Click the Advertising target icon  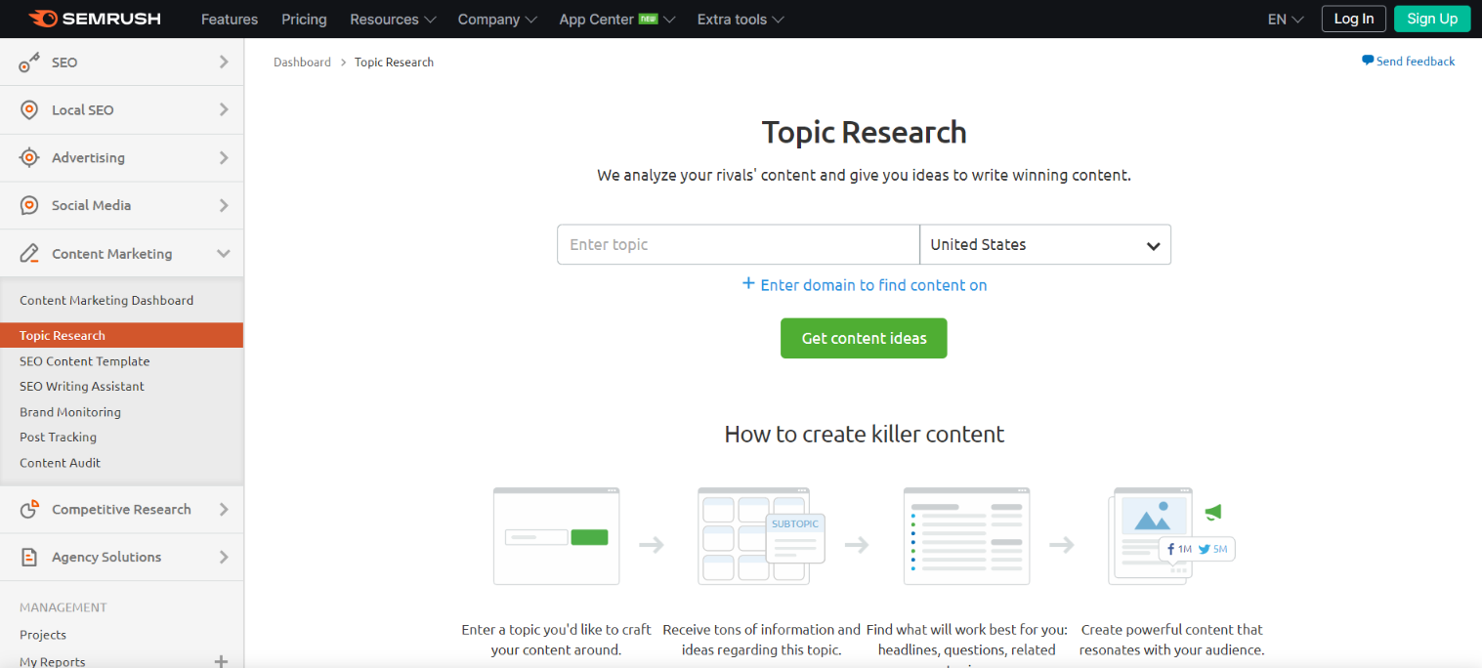pyautogui.click(x=29, y=157)
